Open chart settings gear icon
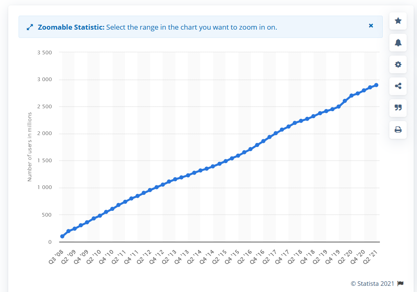 [x=398, y=64]
